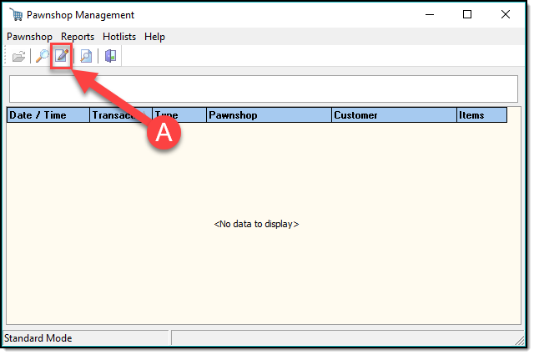Screen dimensions: 534x355
Task: Click the Items column header
Action: [481, 115]
